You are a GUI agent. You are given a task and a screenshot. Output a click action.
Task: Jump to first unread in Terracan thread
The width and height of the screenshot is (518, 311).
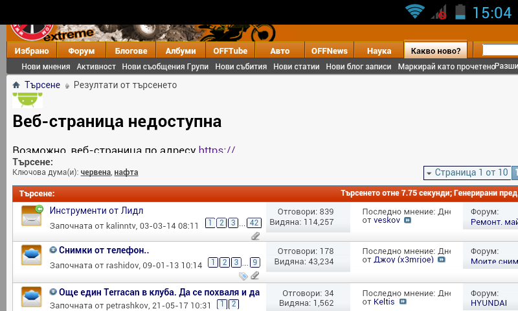pos(53,292)
